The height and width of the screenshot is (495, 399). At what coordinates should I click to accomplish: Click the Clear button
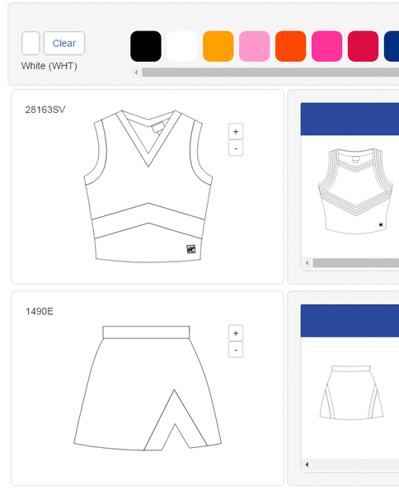click(x=64, y=43)
